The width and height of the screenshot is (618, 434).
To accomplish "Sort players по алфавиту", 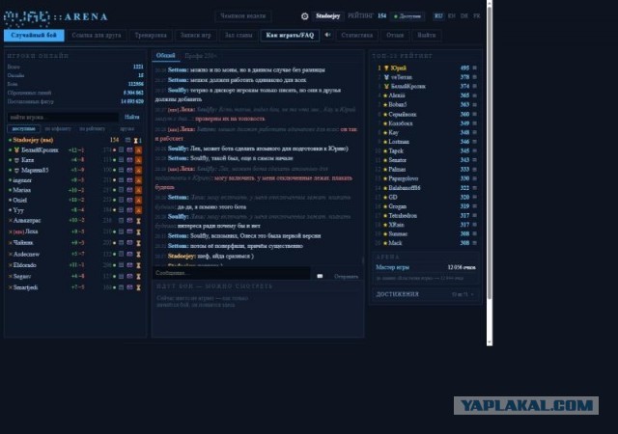I will (x=58, y=129).
